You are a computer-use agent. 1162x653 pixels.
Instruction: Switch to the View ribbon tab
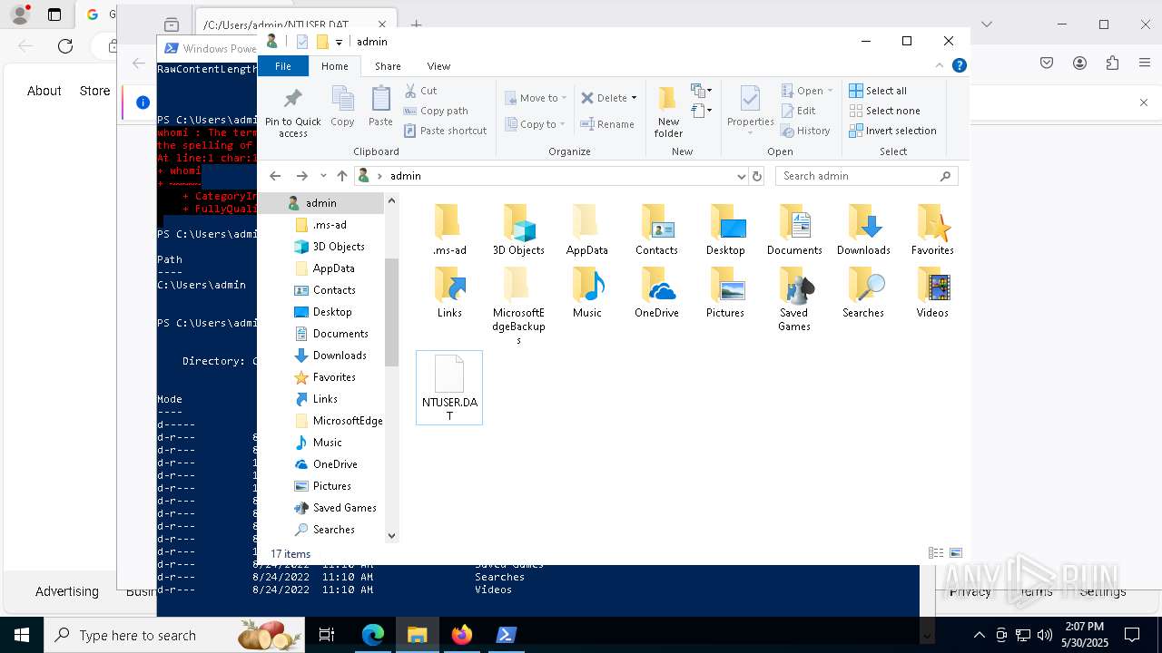coord(438,66)
